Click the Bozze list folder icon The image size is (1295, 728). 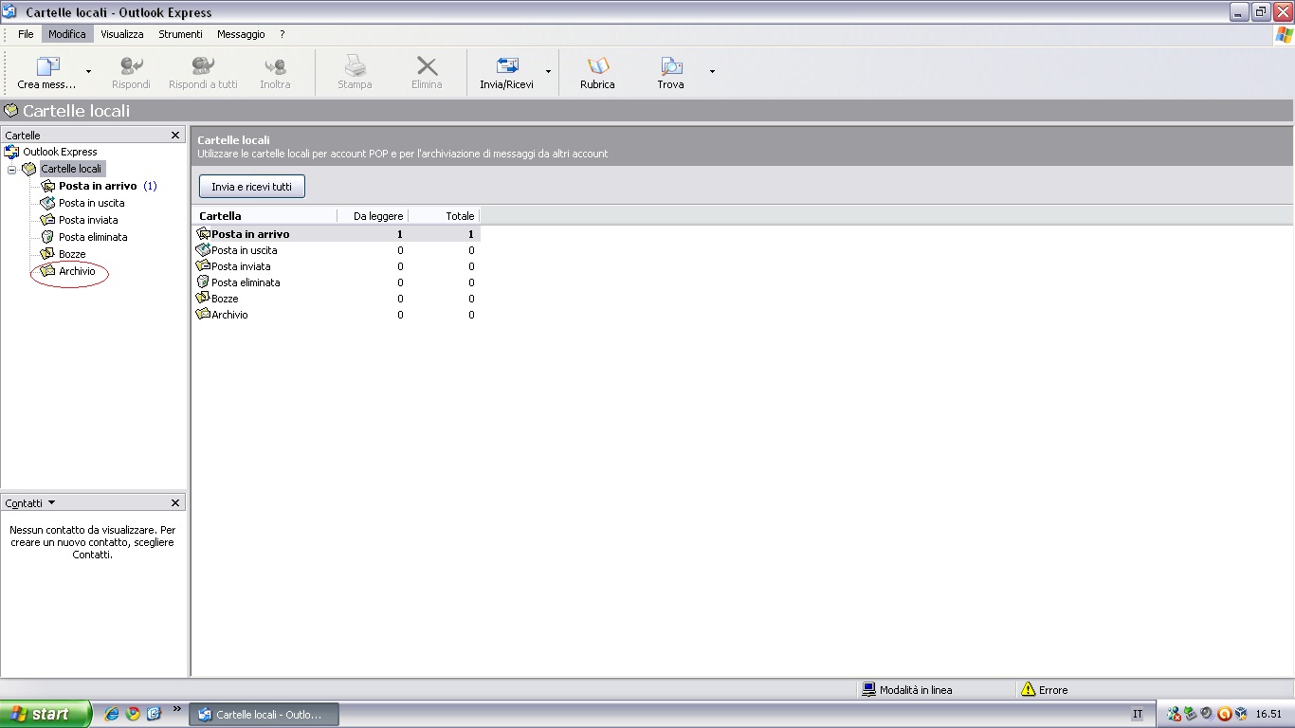(203, 298)
